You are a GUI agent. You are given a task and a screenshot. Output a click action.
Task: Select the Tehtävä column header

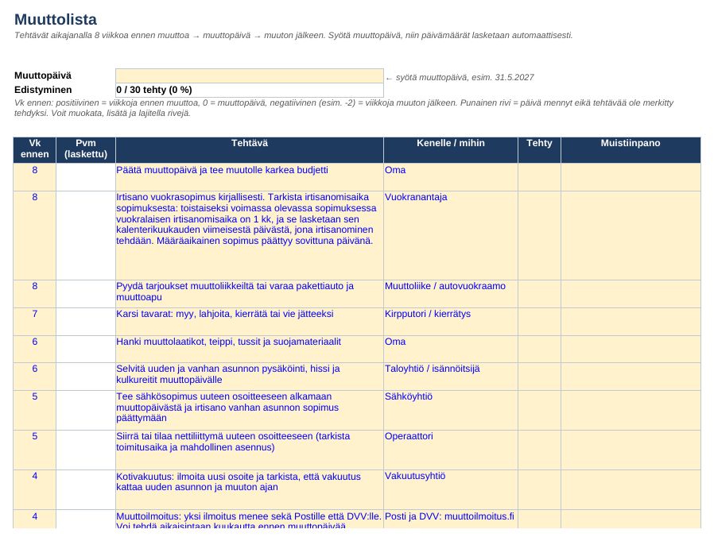point(250,149)
